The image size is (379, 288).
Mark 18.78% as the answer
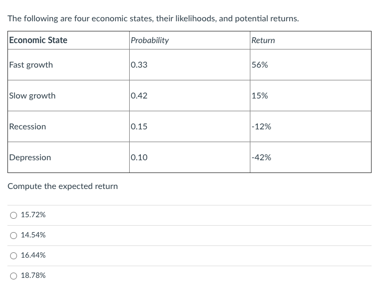tap(13, 276)
